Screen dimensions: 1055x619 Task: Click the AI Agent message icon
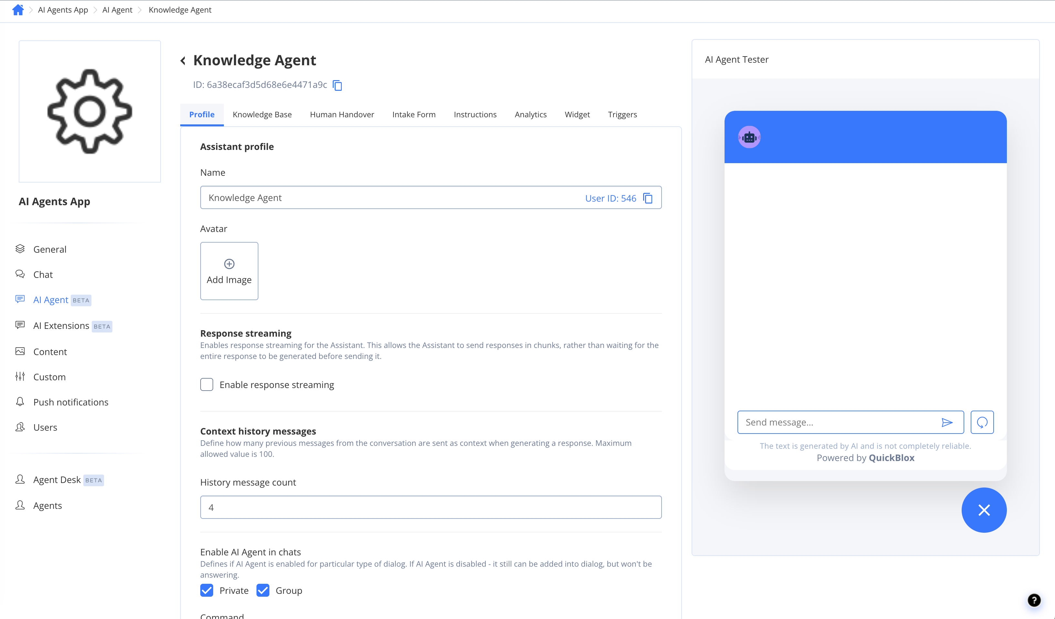20,299
